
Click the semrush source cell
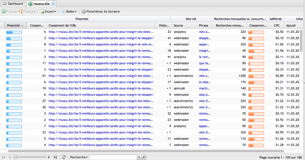179,88
